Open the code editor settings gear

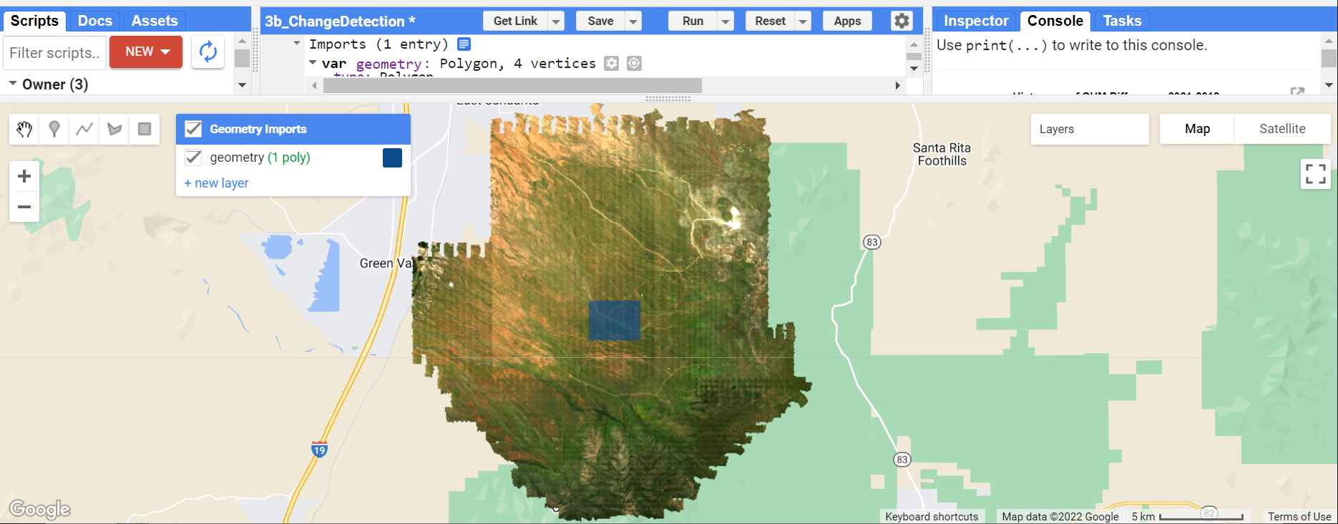pos(902,21)
